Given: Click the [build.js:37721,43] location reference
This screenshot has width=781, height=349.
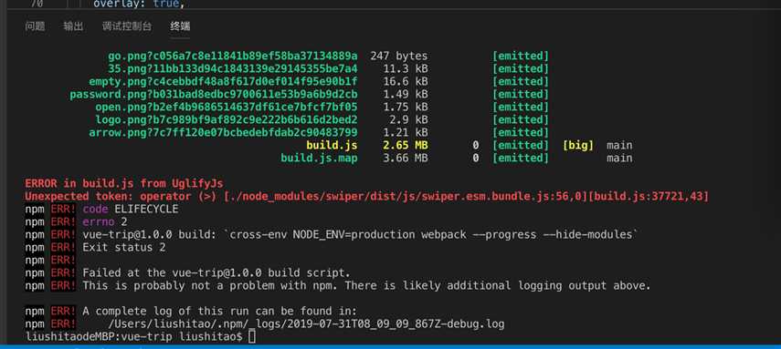Looking at the screenshot, I should pos(649,197).
